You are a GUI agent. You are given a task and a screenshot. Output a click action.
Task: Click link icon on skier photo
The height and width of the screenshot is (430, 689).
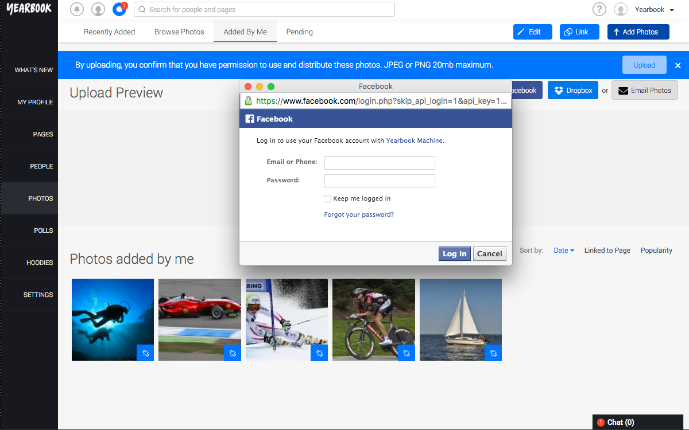coord(319,353)
